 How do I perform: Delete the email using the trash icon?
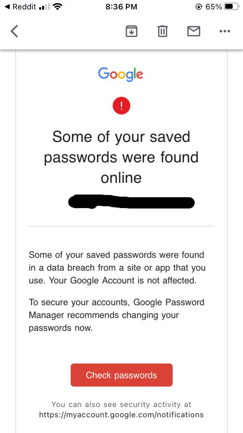162,31
